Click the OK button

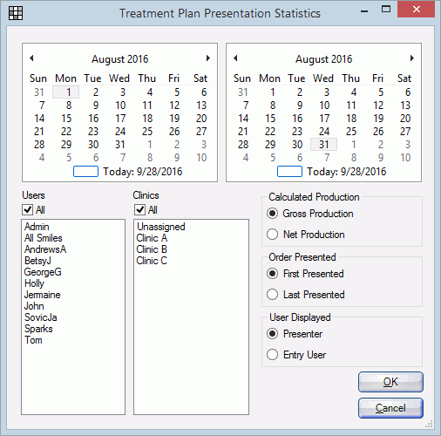pyautogui.click(x=390, y=382)
